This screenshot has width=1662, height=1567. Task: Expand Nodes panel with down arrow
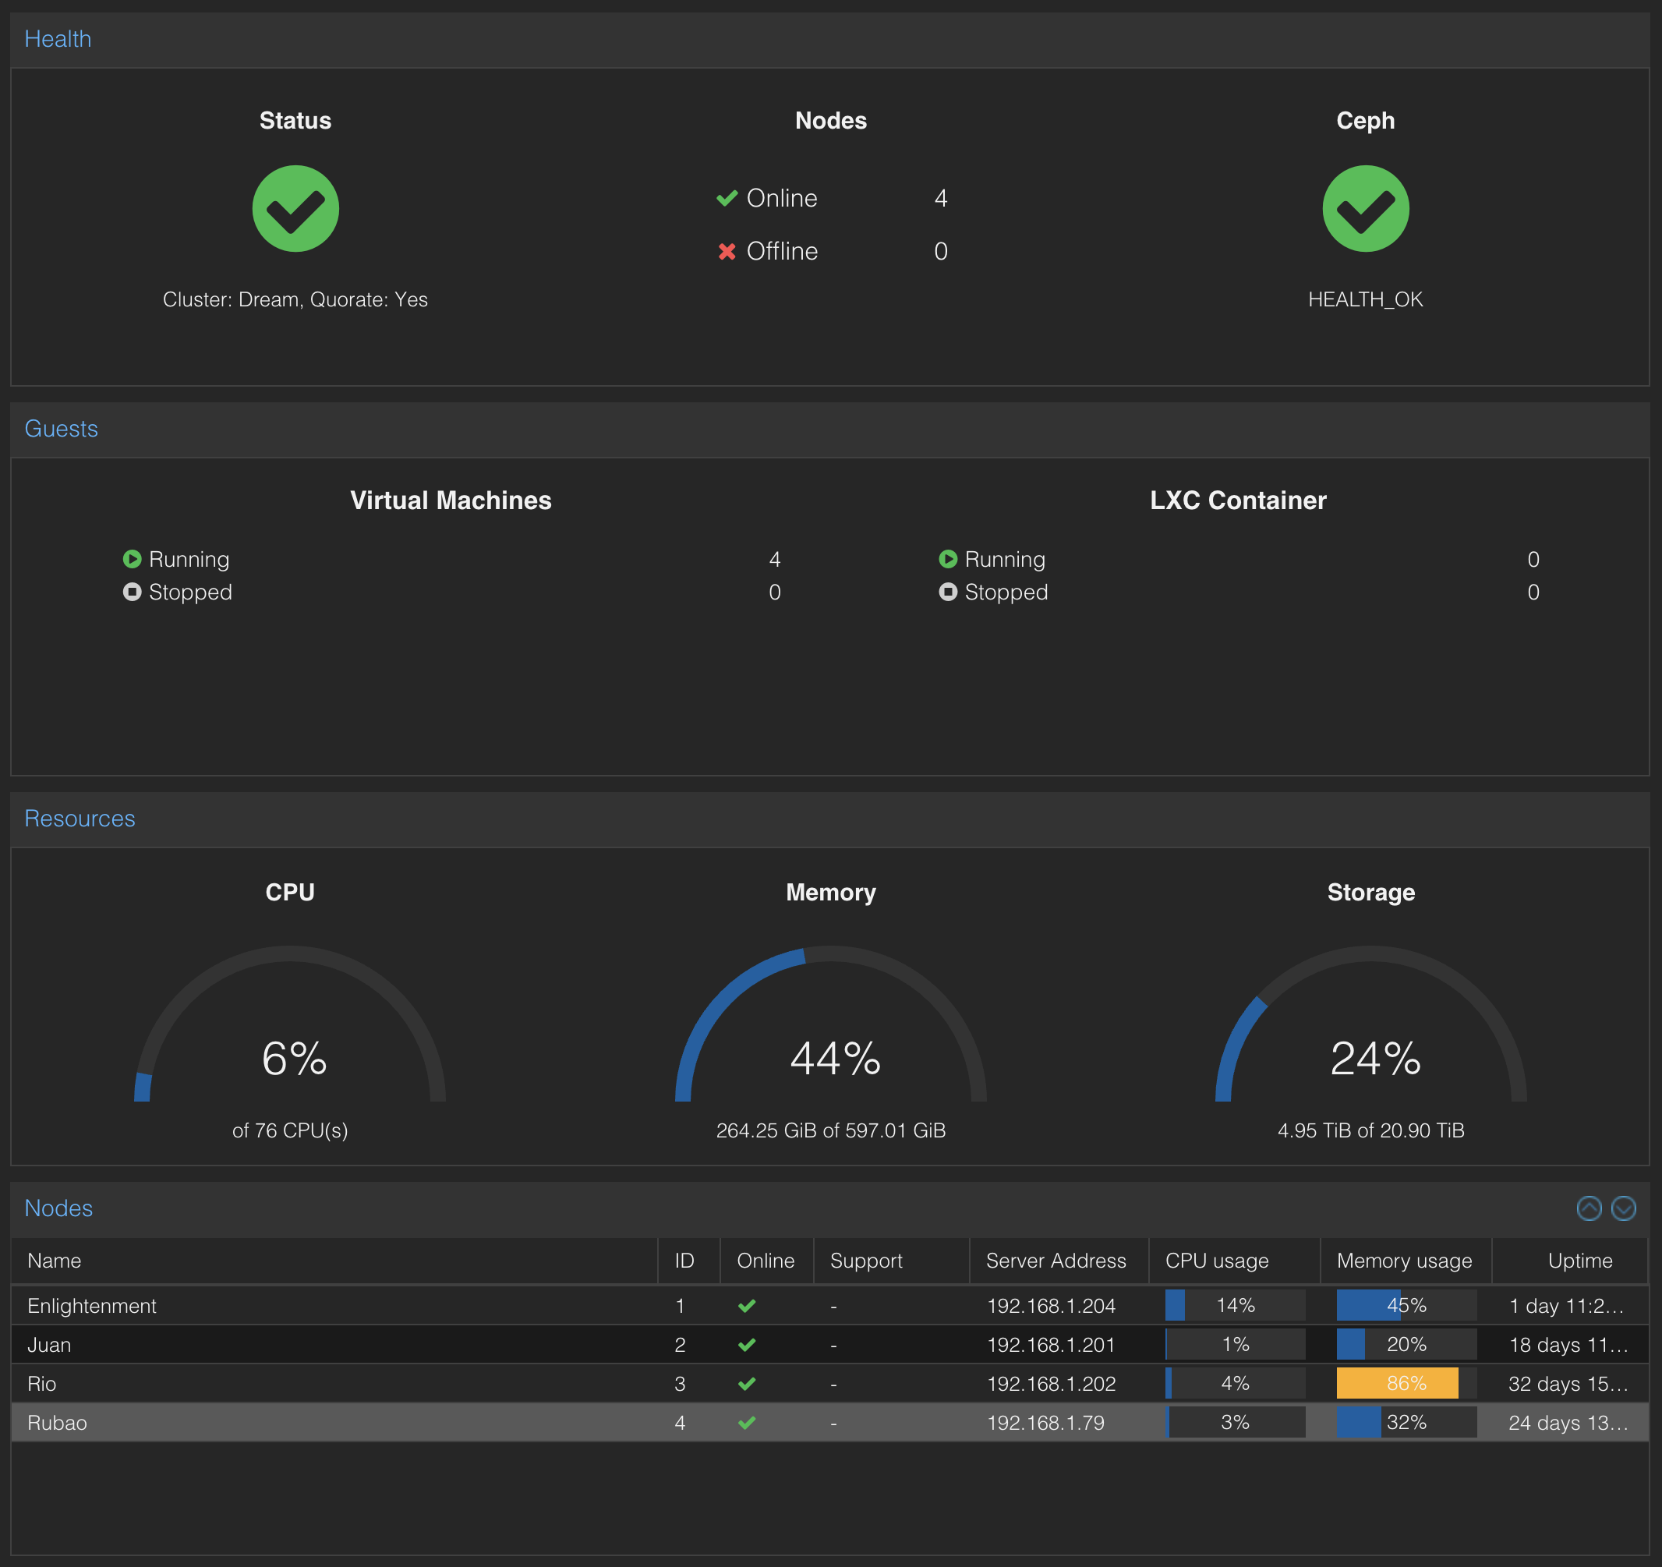tap(1623, 1208)
